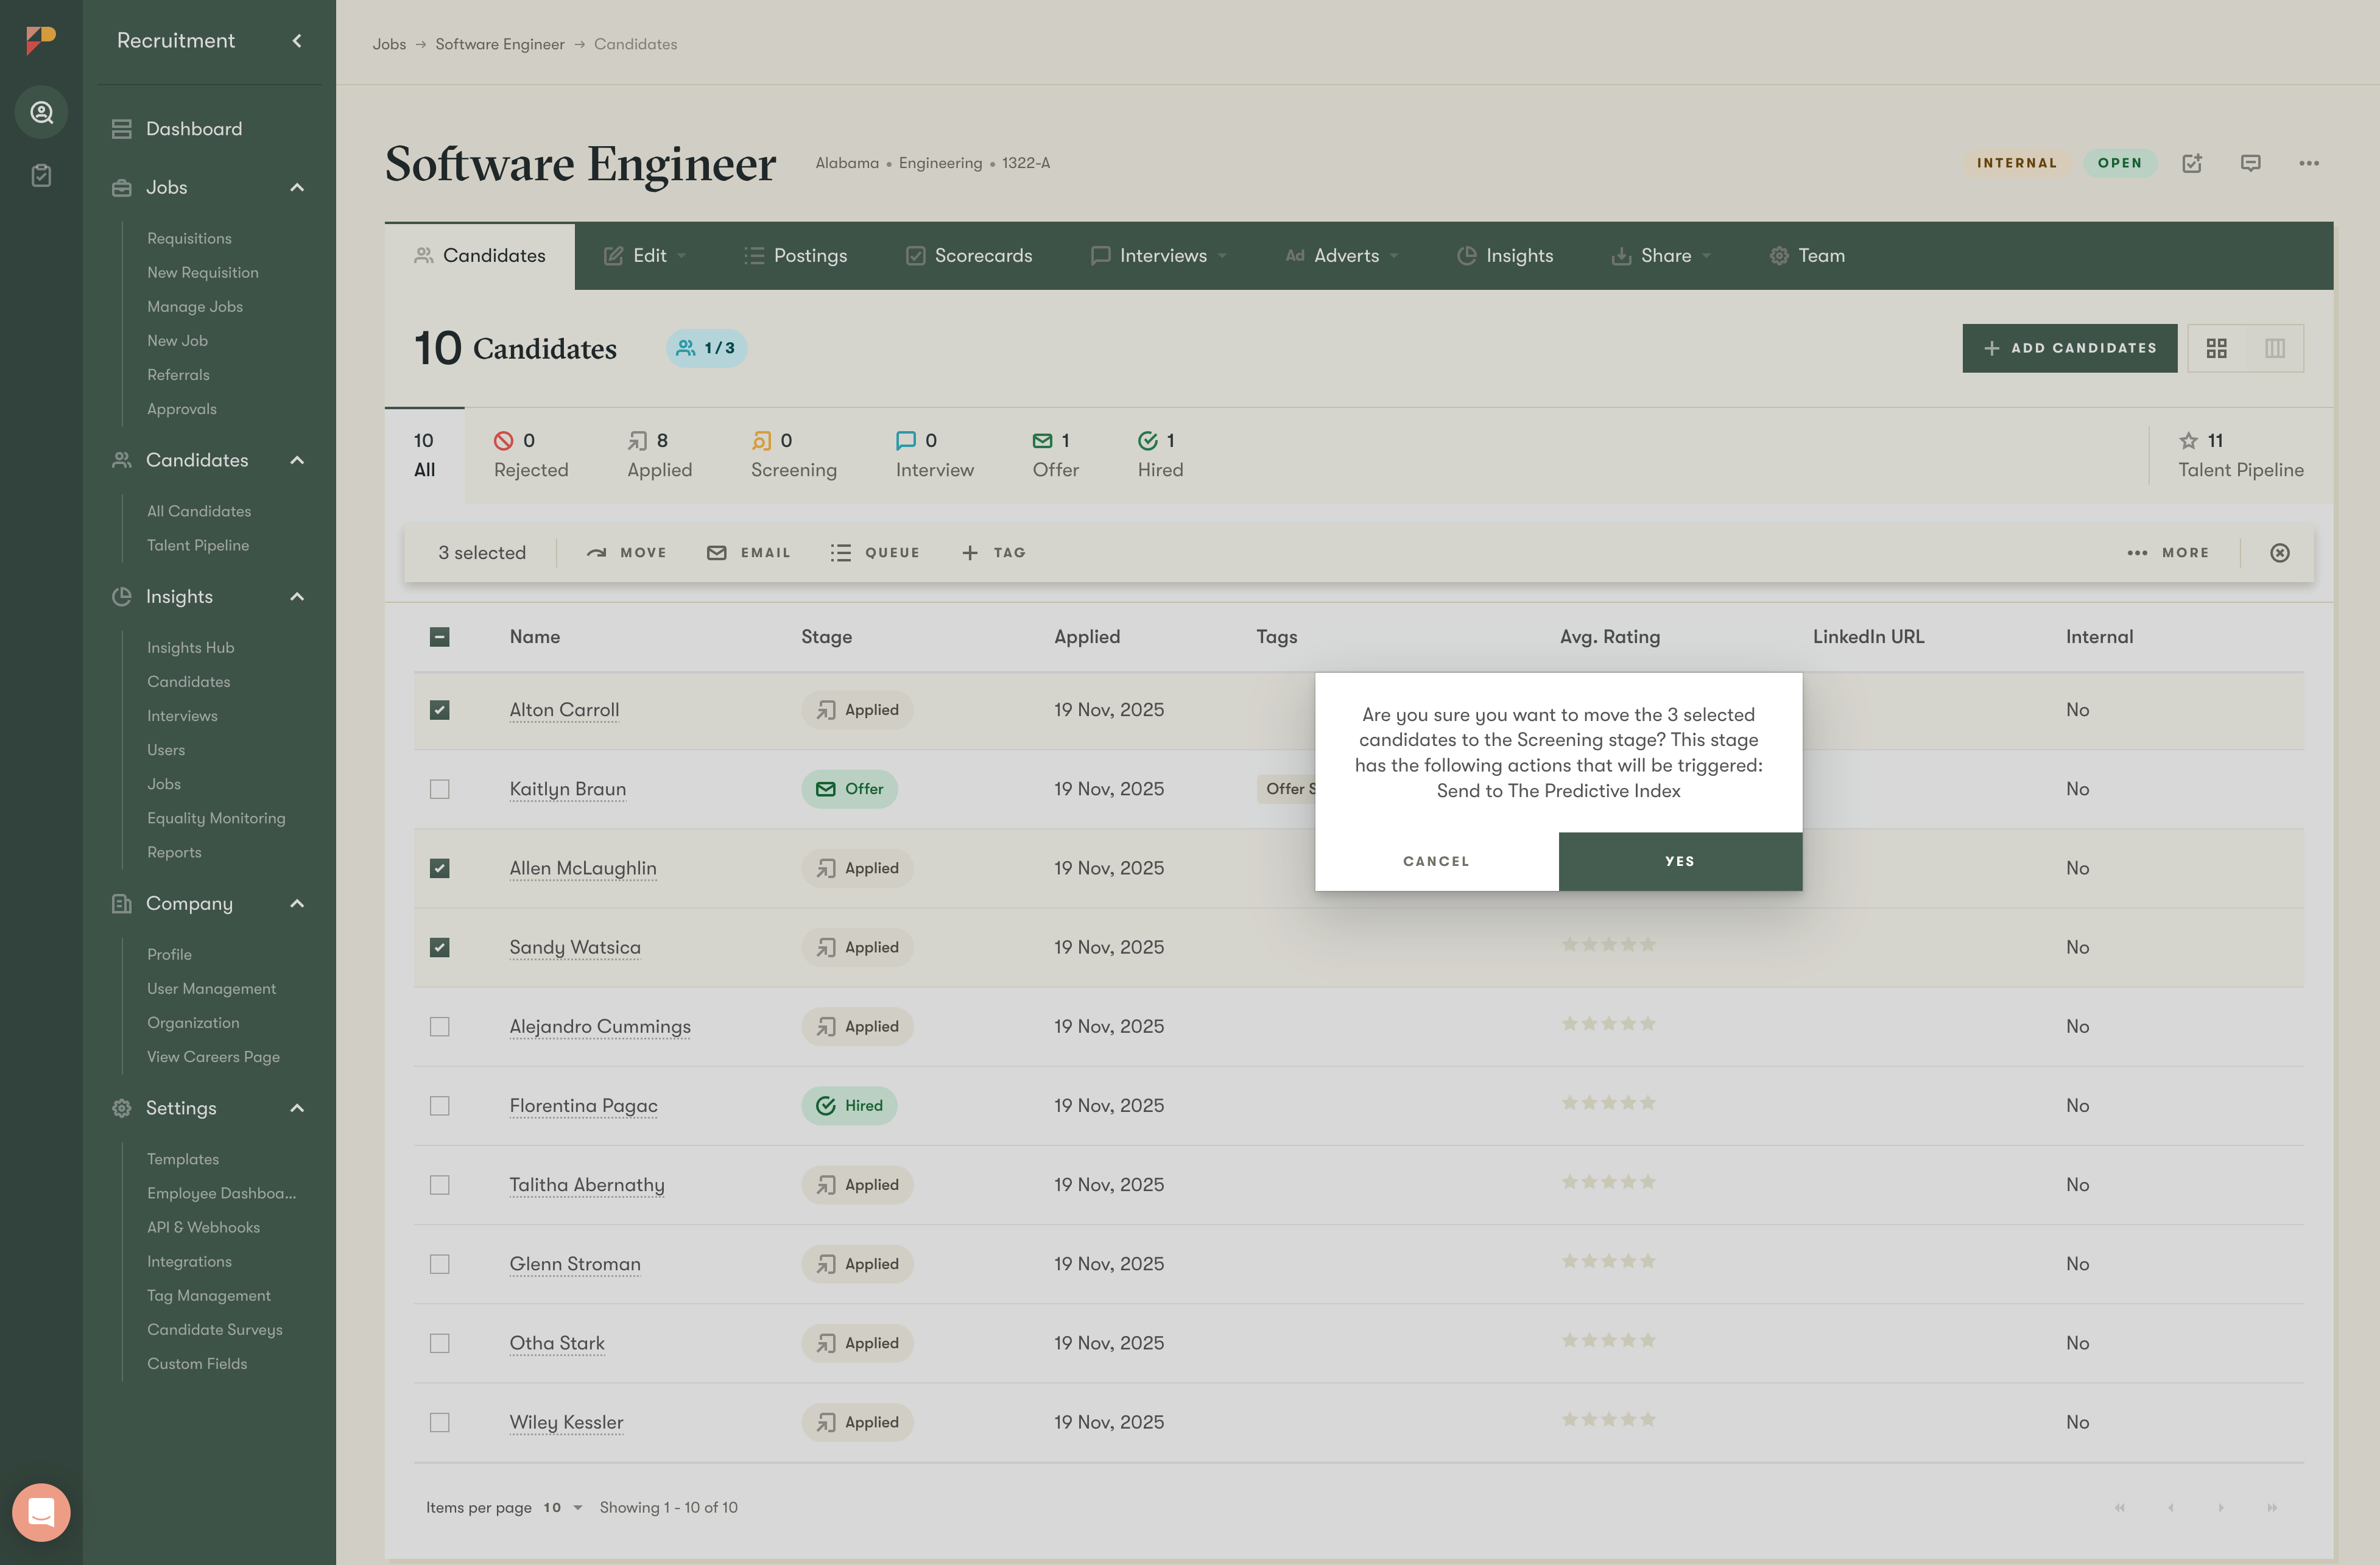
Task: Toggle the select-all header checkbox
Action: (x=439, y=637)
